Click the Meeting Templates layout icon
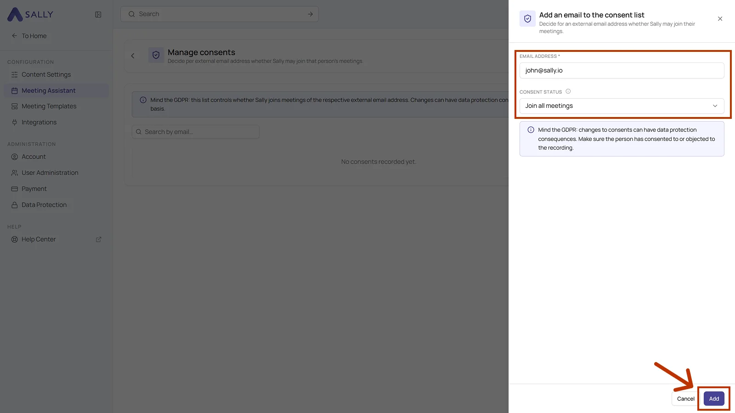735x413 pixels. point(14,106)
